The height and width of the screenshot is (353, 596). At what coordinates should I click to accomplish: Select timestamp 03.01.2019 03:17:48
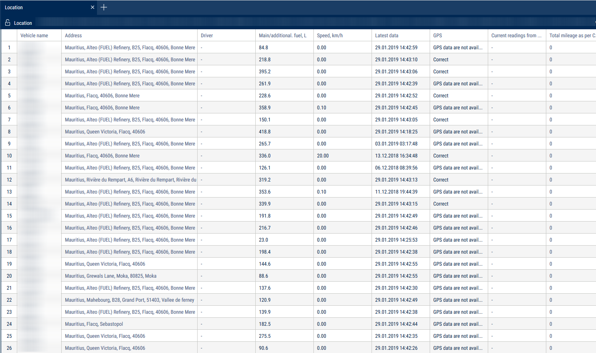(x=396, y=144)
